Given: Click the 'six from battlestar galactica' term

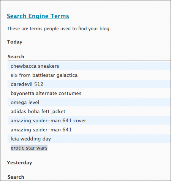Looking at the screenshot, I should (x=44, y=75).
